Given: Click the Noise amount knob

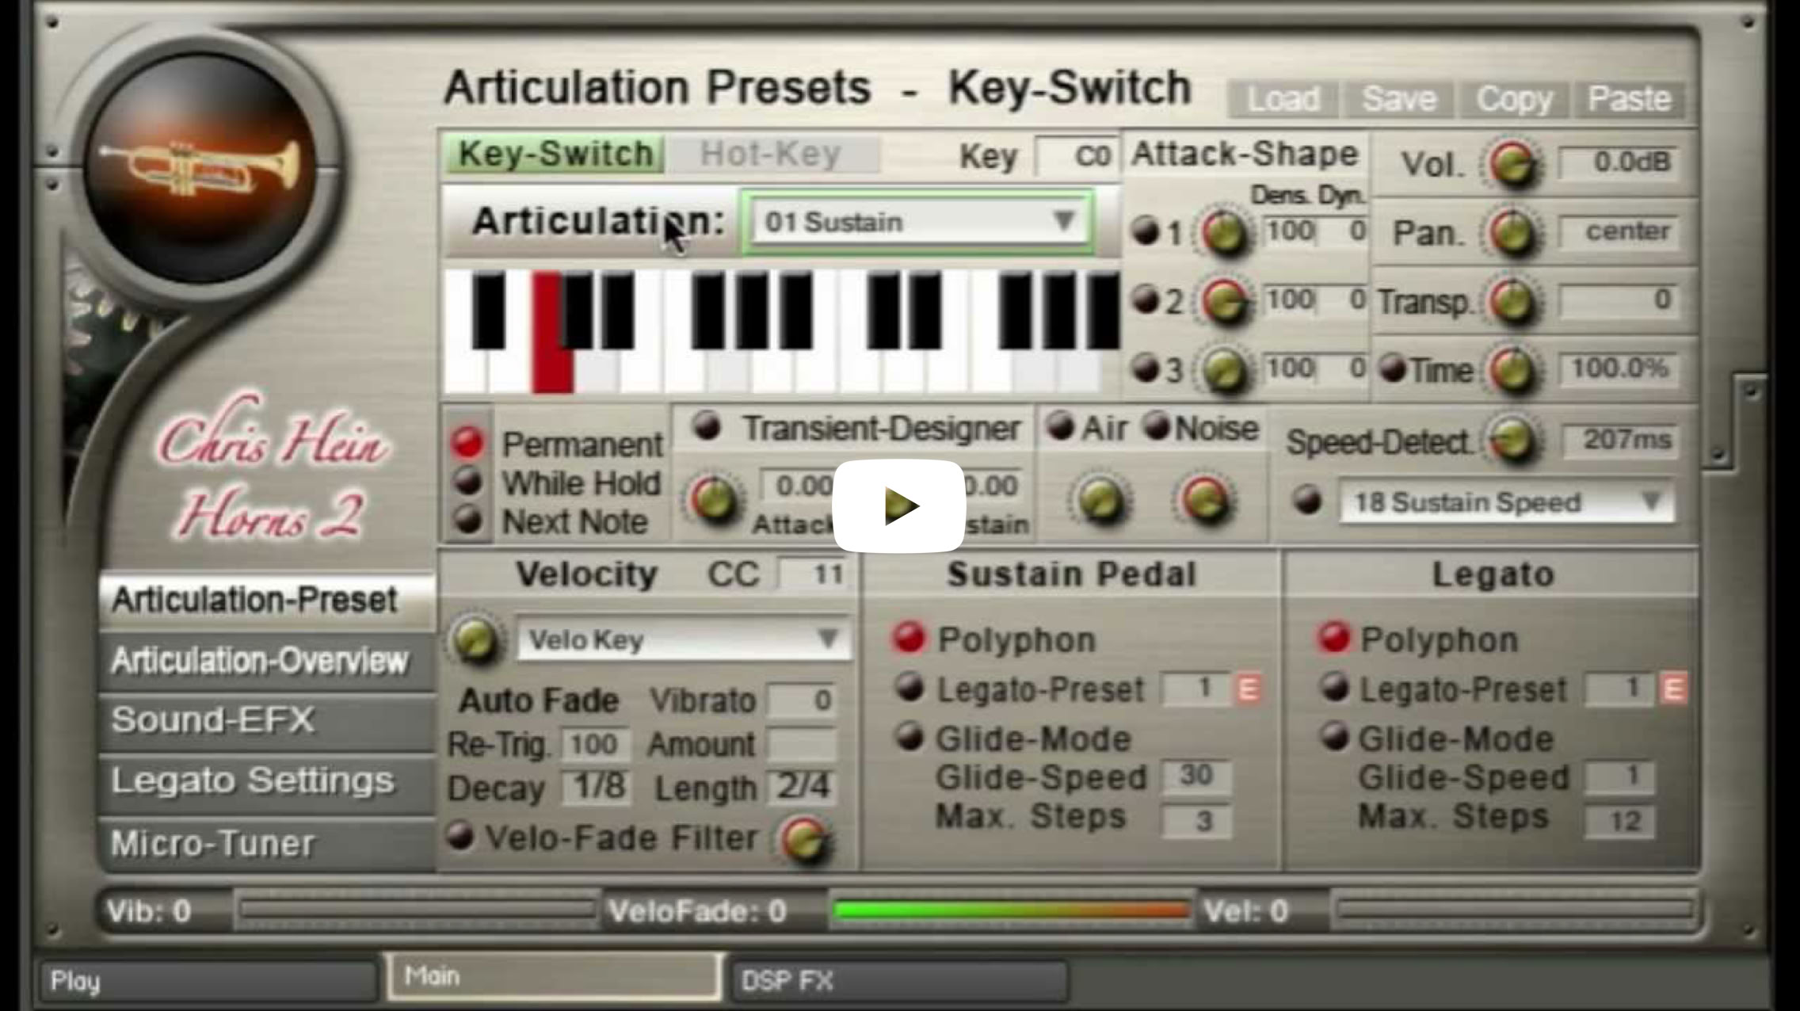Looking at the screenshot, I should click(1205, 501).
